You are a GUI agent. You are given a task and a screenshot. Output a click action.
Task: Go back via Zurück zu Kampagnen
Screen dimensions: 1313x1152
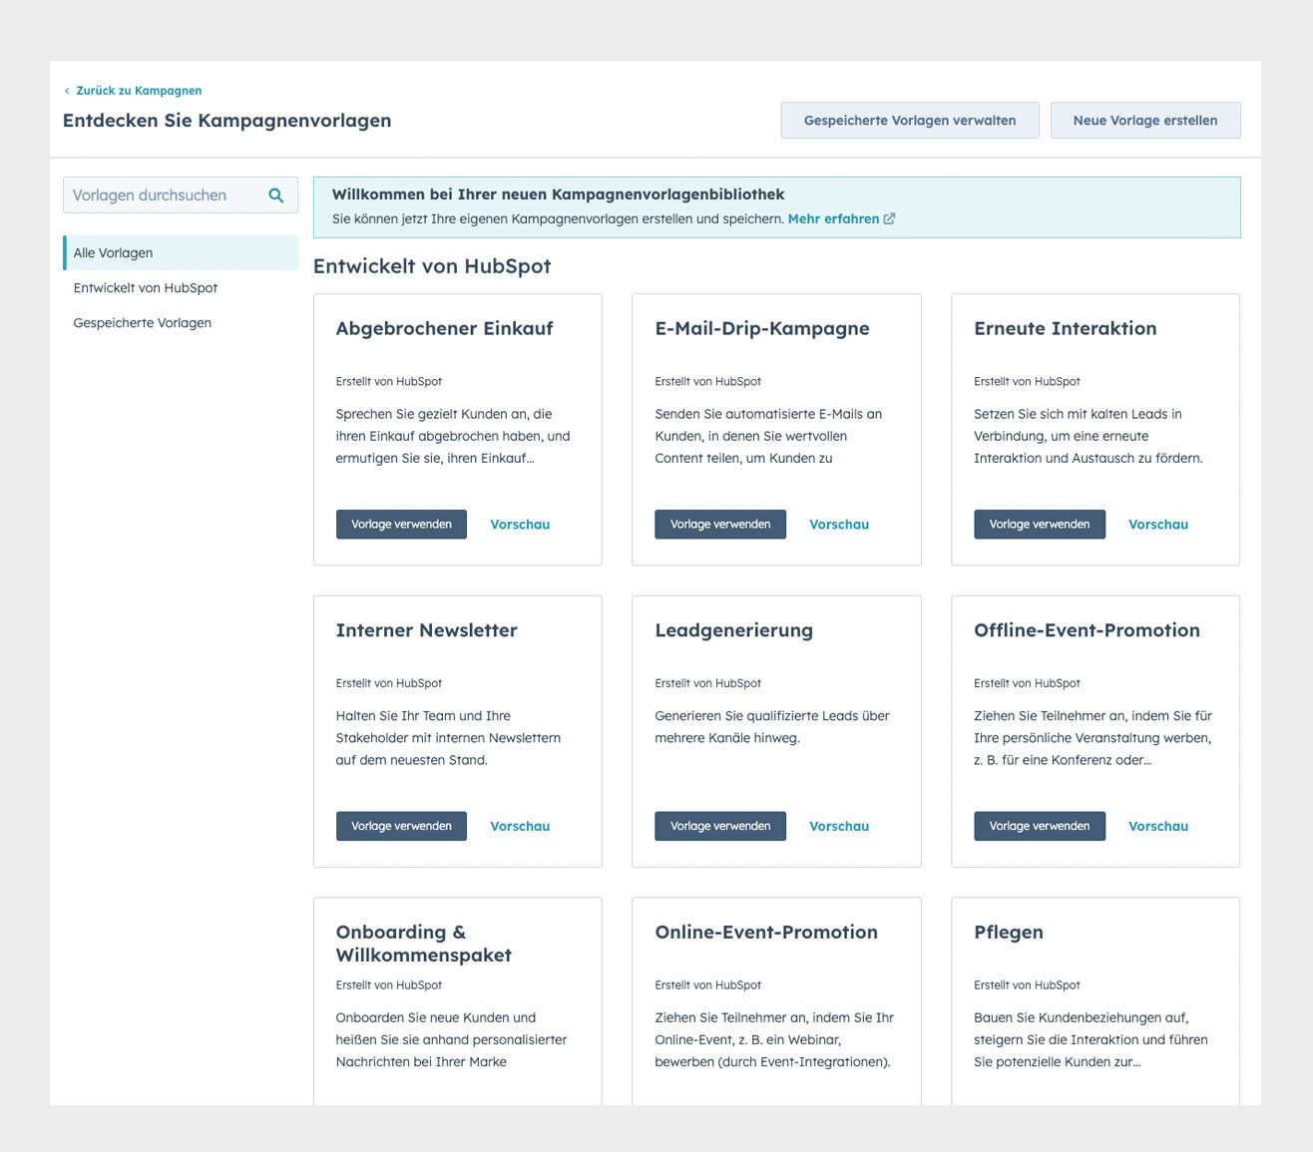[x=139, y=91]
